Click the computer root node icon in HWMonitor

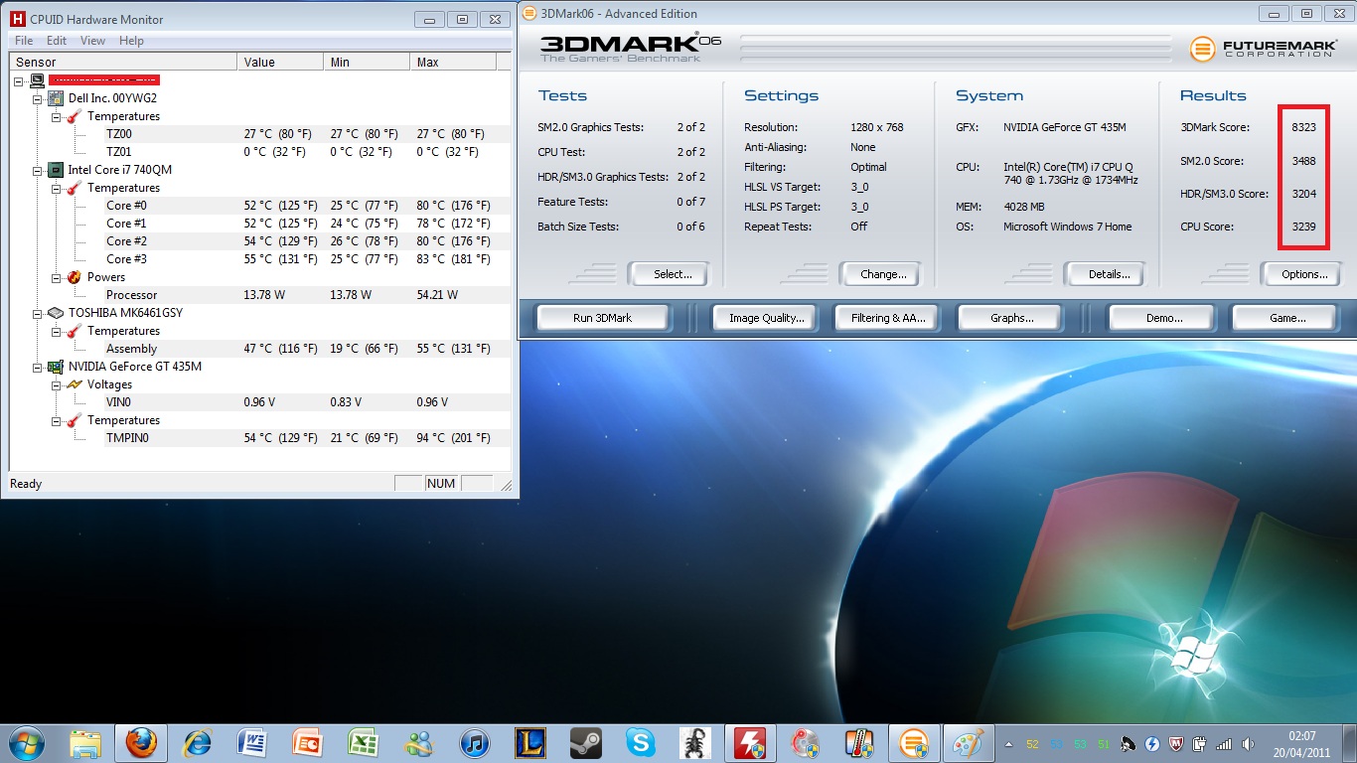click(37, 80)
